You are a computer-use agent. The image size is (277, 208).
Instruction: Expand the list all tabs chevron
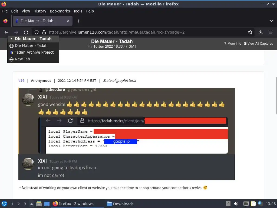[x=272, y=21]
